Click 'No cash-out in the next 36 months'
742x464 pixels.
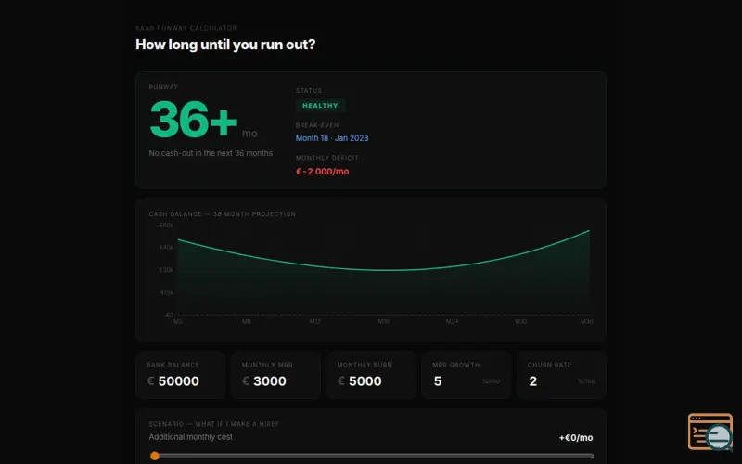(211, 153)
